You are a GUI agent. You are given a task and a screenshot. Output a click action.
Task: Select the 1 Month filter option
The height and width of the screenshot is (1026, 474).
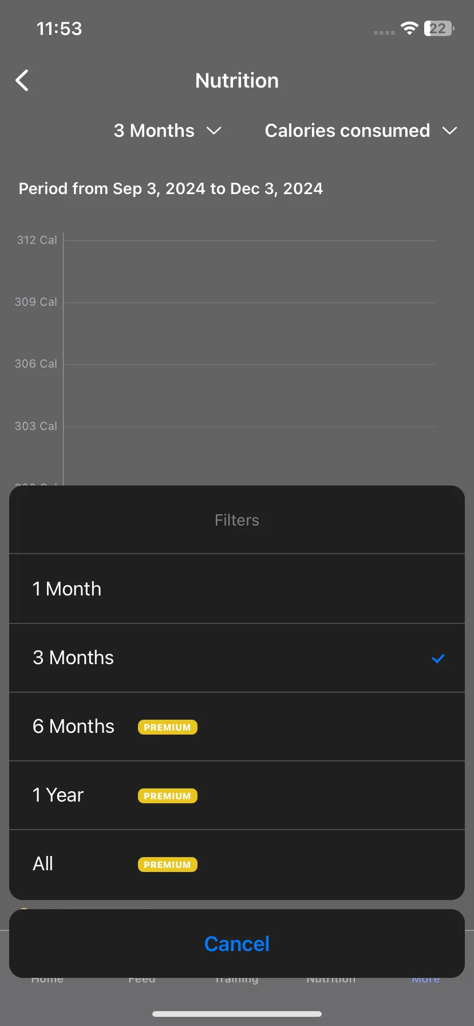tap(237, 589)
